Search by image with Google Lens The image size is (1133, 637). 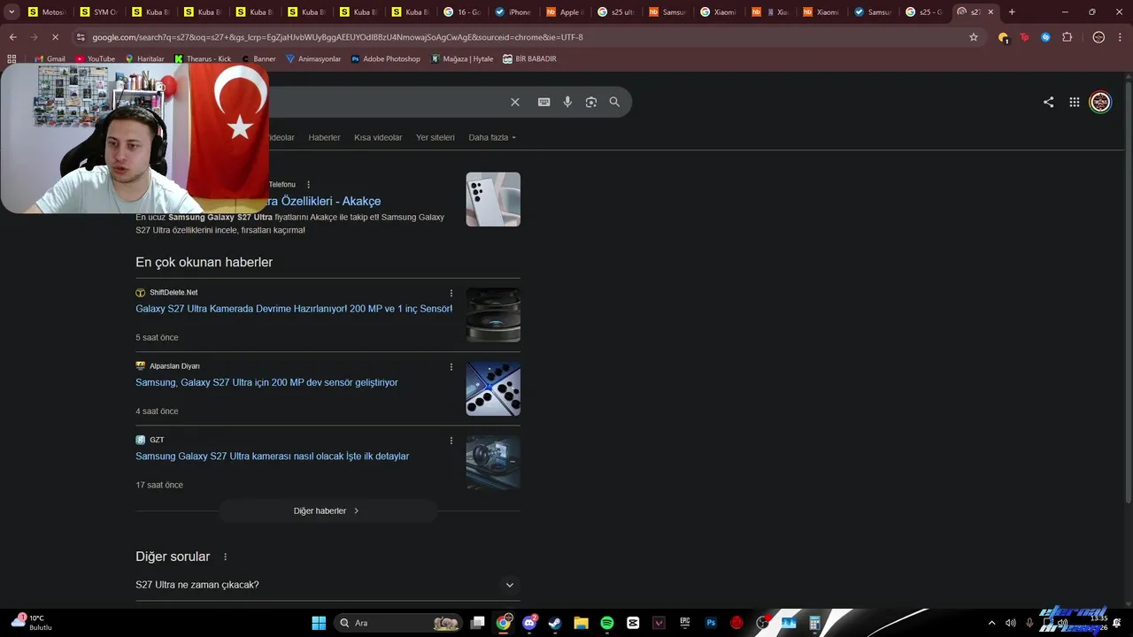pos(591,102)
